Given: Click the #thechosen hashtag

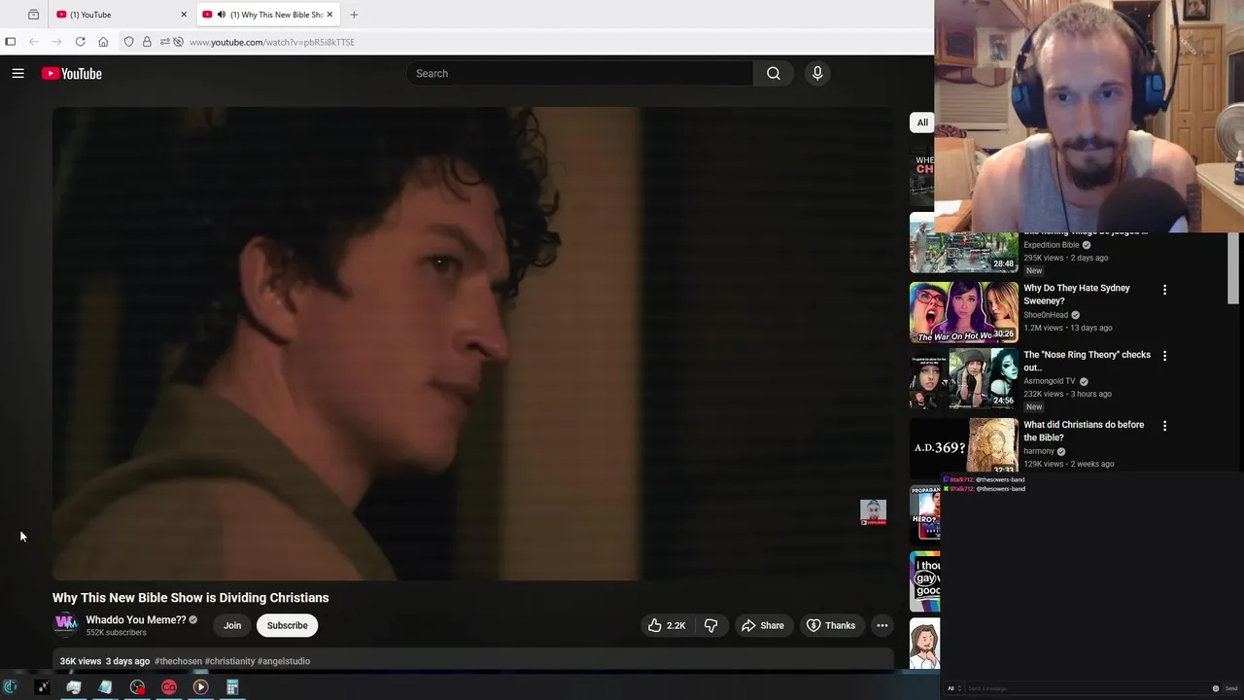Looking at the screenshot, I should 178,661.
